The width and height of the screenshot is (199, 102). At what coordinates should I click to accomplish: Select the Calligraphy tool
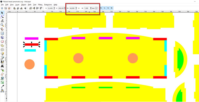point(2,62)
